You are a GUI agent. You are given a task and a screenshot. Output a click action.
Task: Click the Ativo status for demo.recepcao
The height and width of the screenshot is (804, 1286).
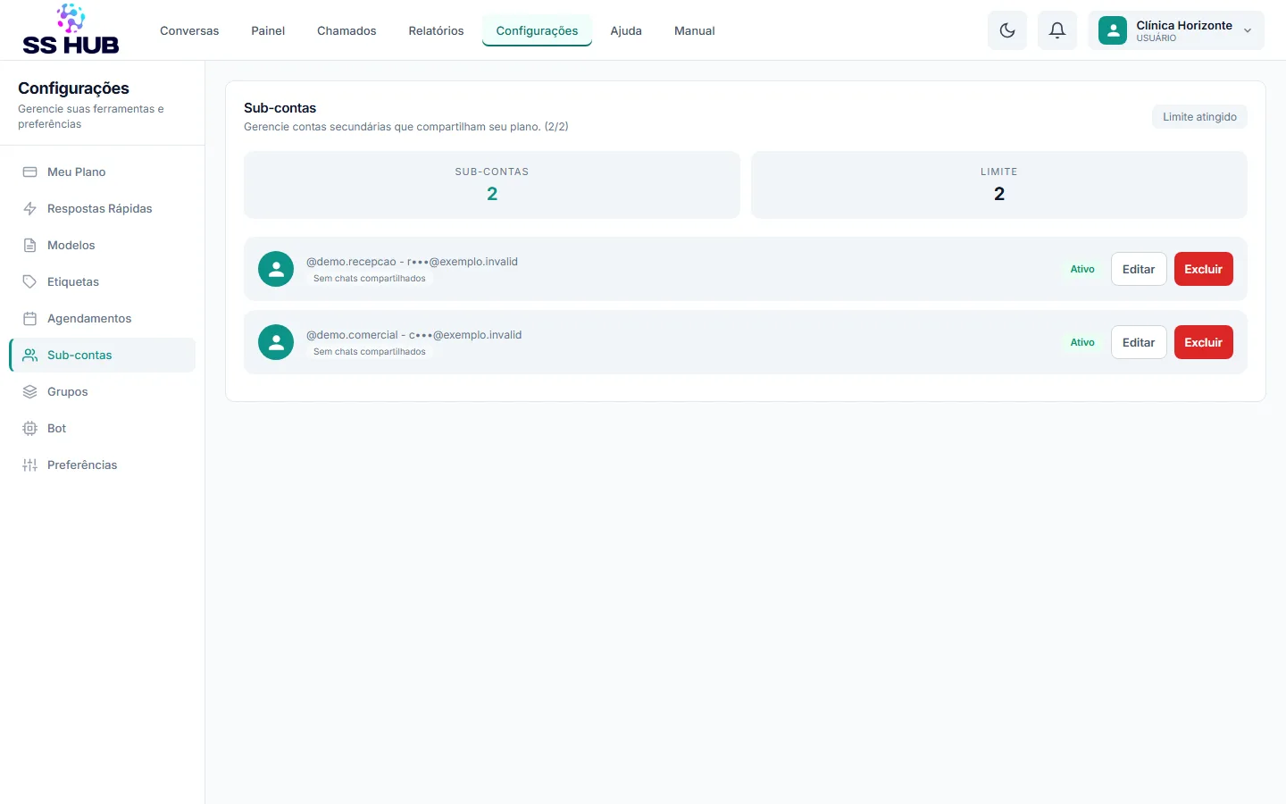[x=1082, y=269]
